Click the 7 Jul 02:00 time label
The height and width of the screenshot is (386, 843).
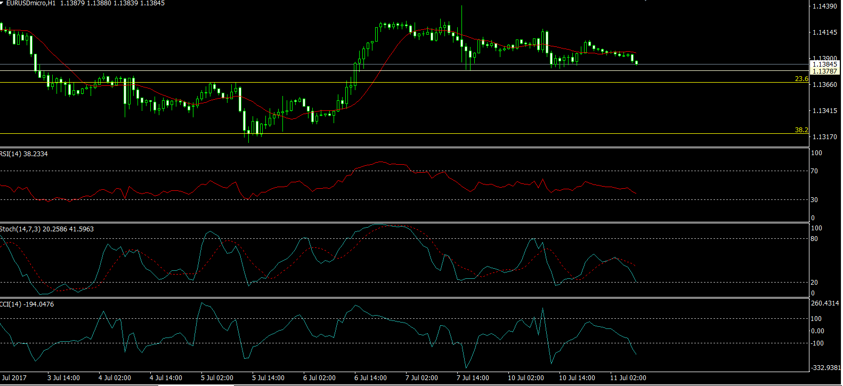tap(422, 377)
